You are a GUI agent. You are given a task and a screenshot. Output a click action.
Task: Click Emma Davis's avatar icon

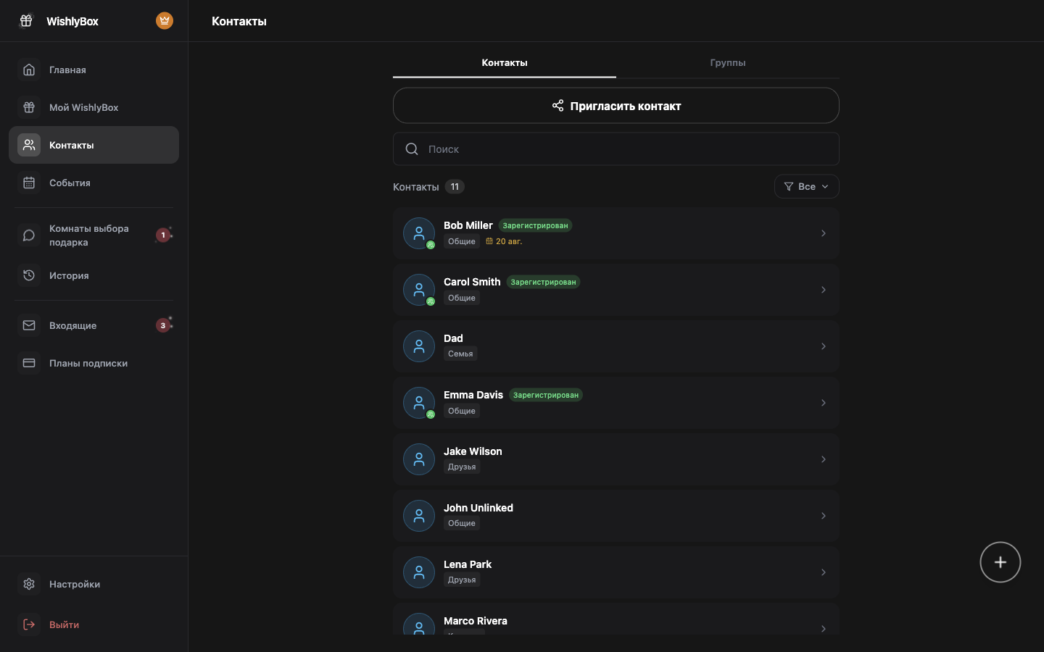click(419, 403)
